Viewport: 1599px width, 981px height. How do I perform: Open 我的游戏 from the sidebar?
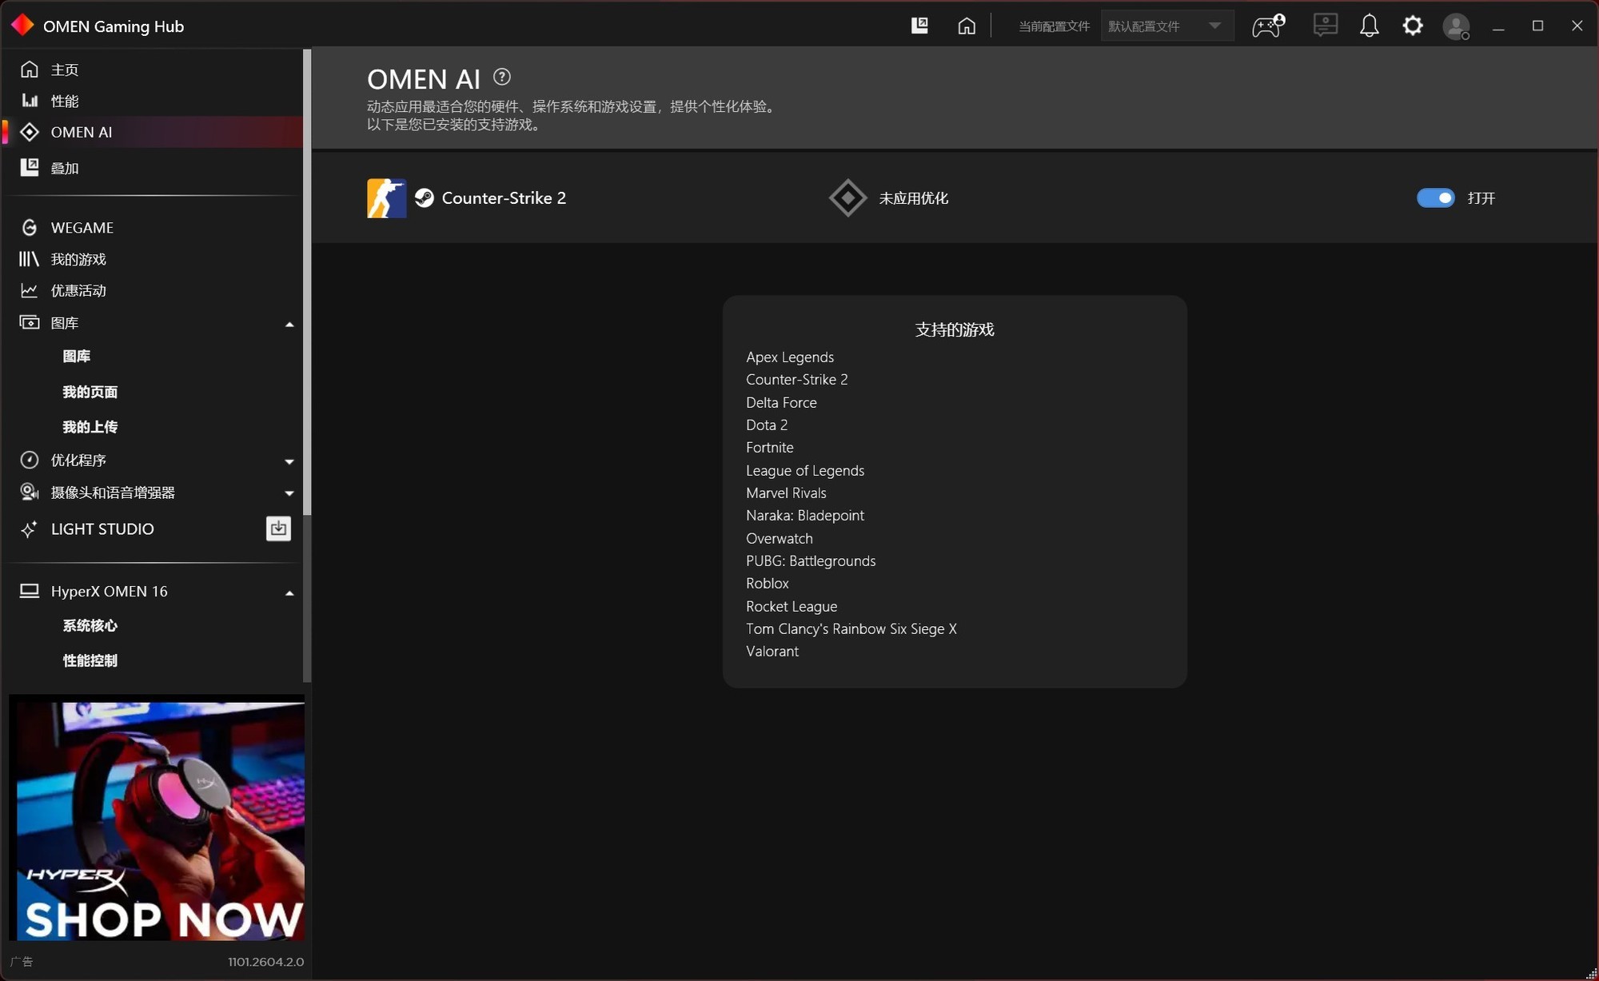(x=152, y=259)
